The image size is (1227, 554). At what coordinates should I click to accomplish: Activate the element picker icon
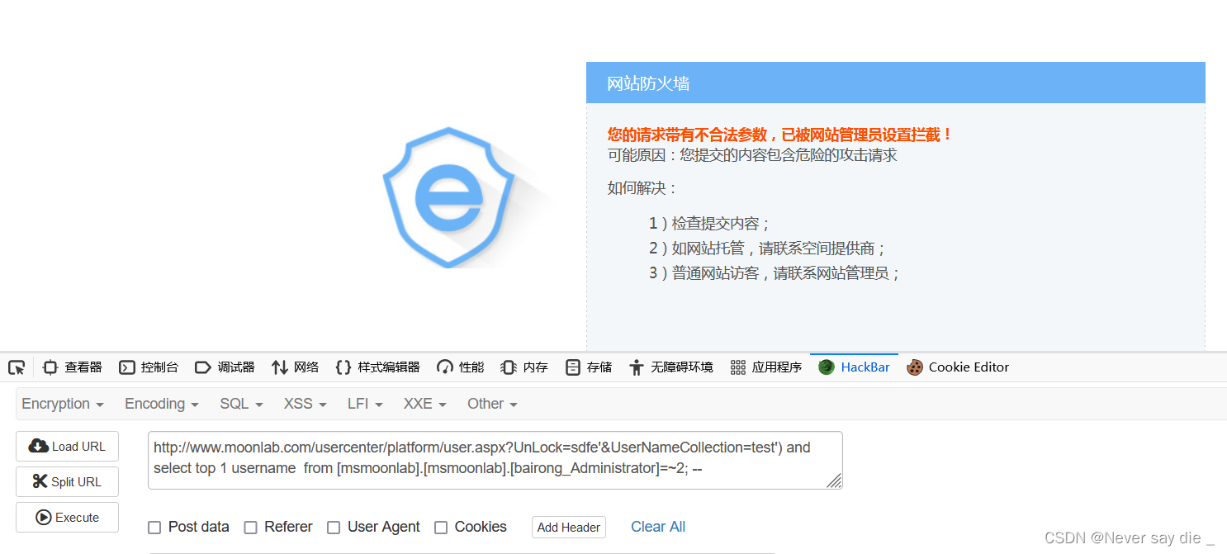point(17,367)
